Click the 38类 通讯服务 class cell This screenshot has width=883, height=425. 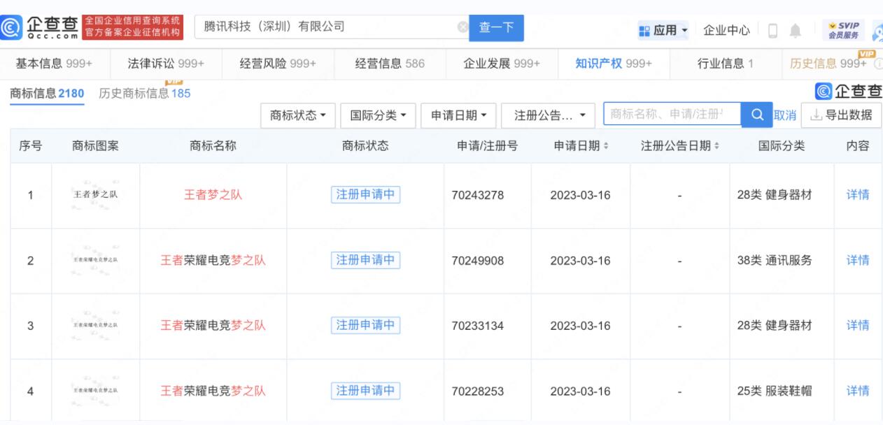tap(775, 261)
